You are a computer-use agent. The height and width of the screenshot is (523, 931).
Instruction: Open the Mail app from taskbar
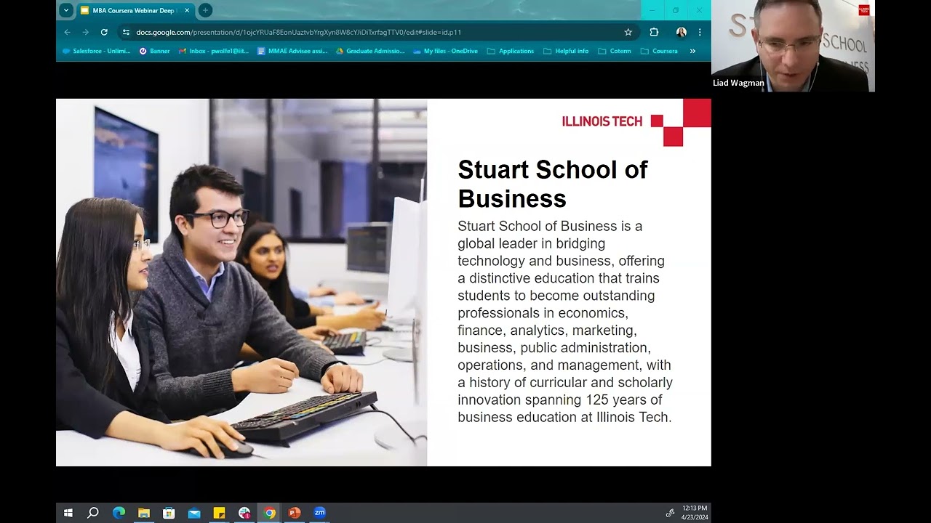click(x=194, y=513)
